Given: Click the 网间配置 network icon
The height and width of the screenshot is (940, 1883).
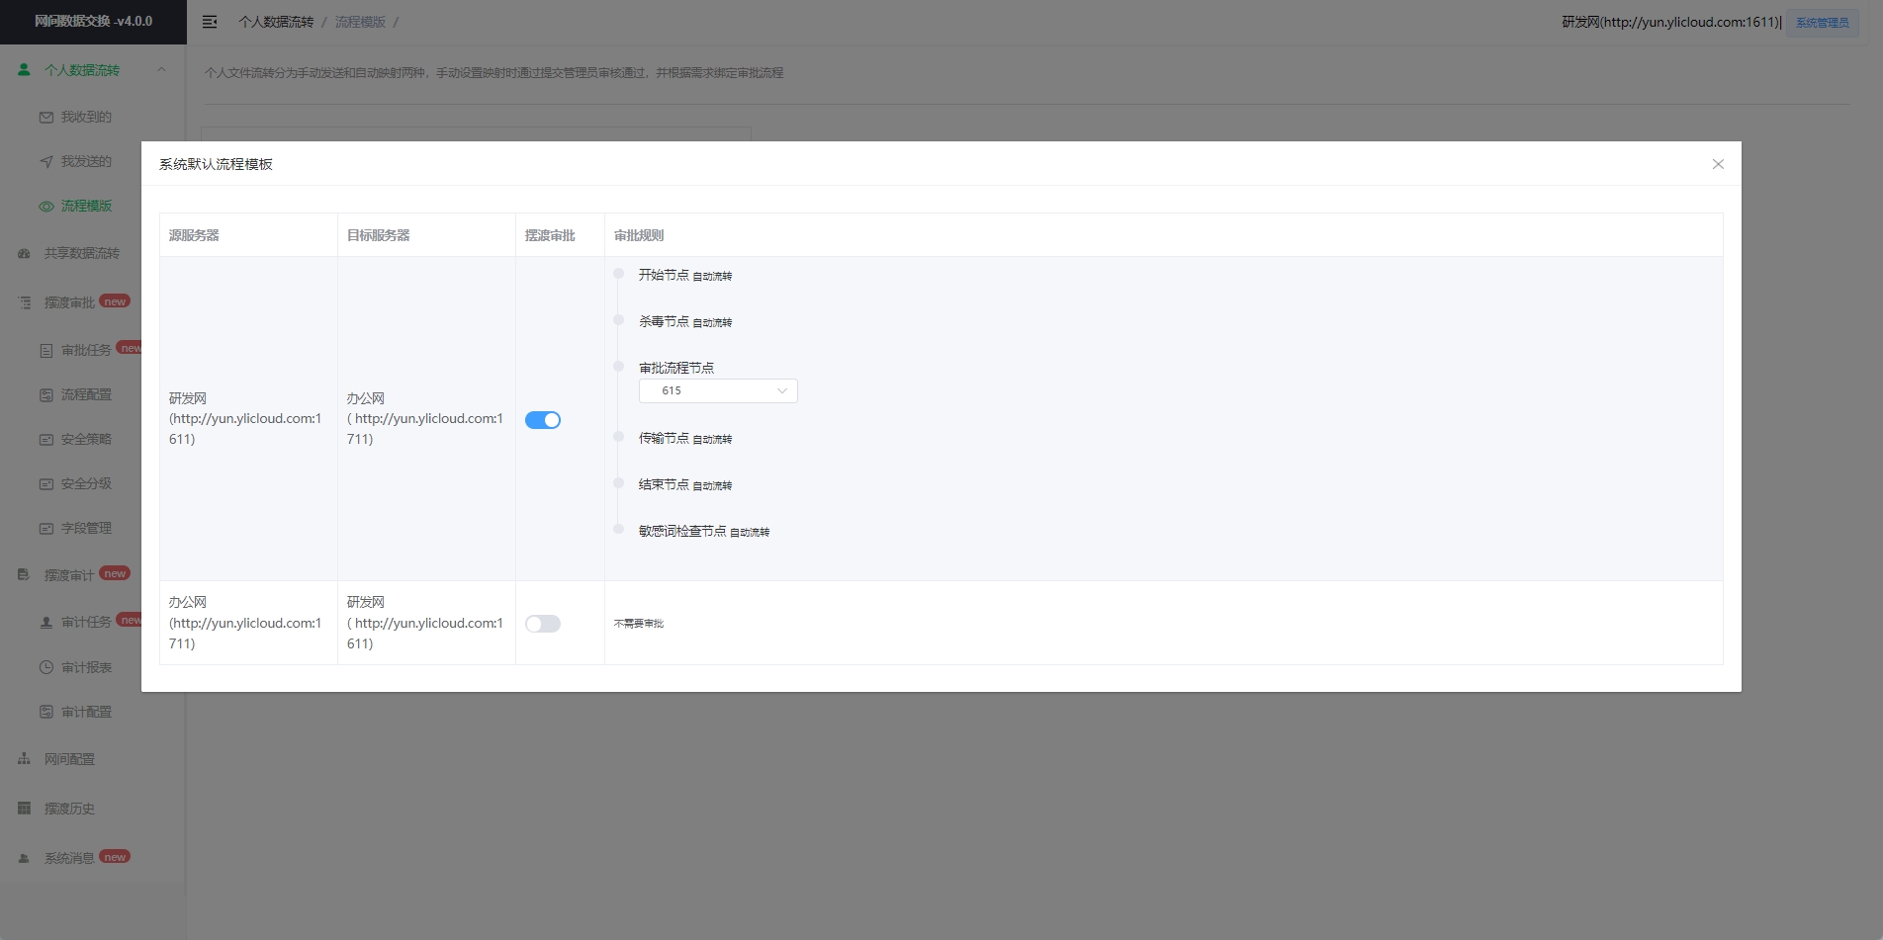Looking at the screenshot, I should click(x=24, y=760).
